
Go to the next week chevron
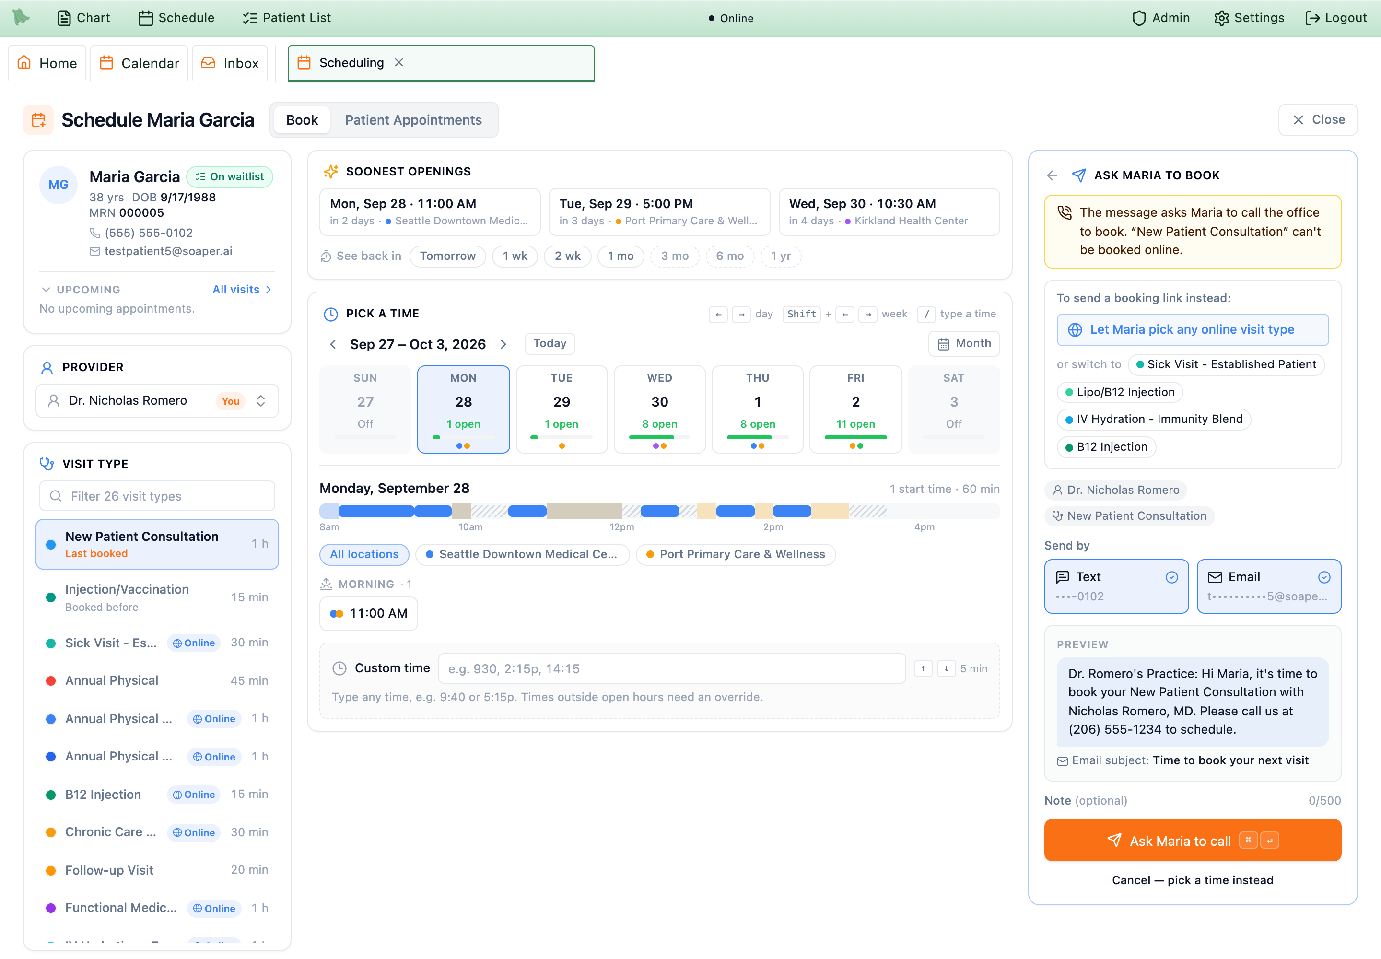coord(503,344)
